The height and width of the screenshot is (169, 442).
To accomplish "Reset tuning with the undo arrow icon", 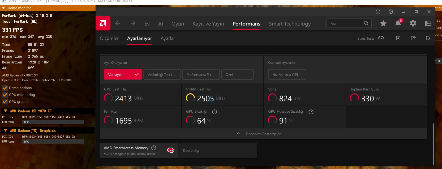I will [x=428, y=38].
